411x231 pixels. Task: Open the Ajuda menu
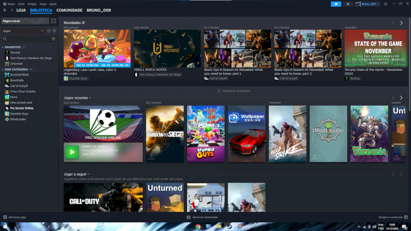[53, 4]
